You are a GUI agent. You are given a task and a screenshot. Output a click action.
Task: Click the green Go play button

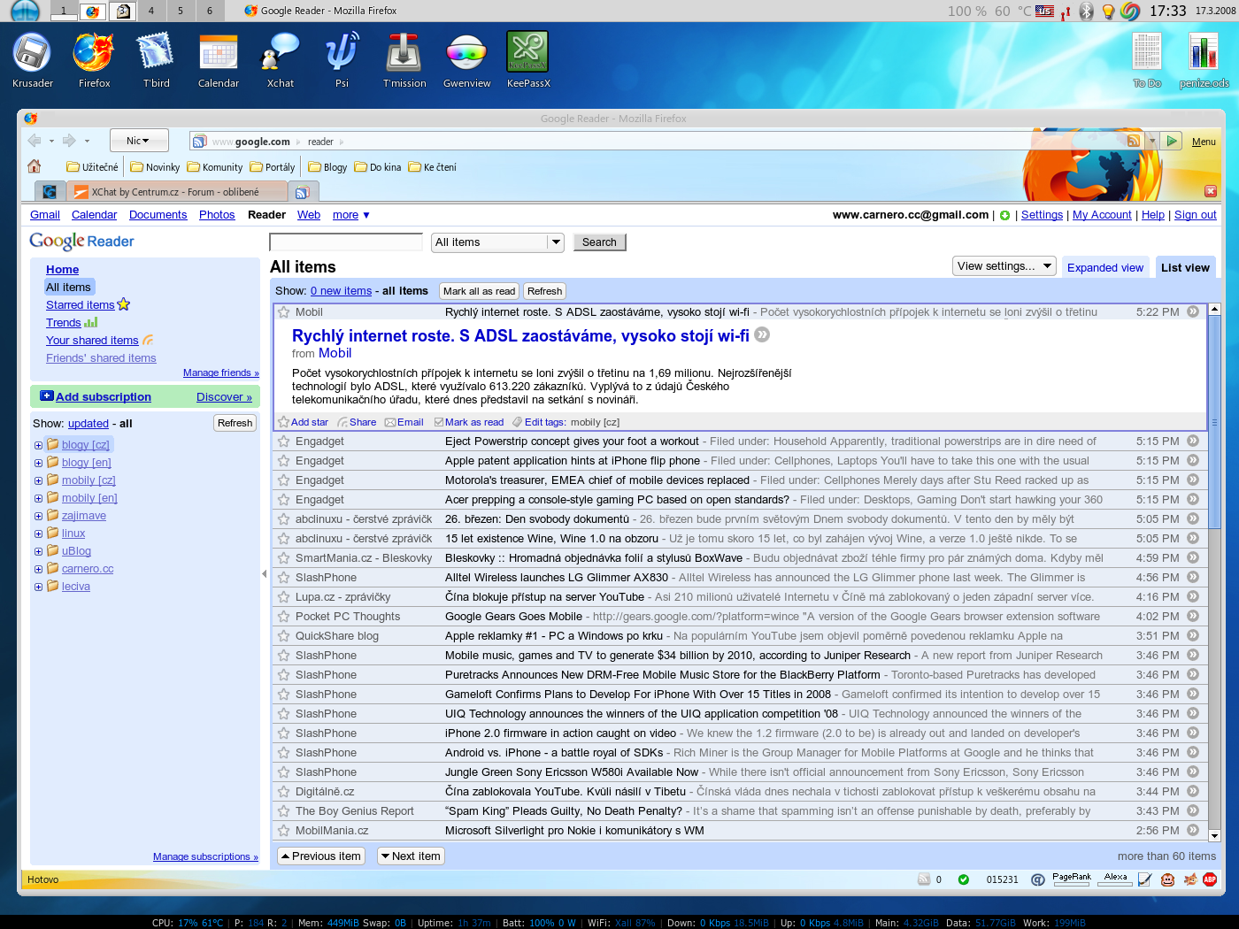[x=1172, y=141]
